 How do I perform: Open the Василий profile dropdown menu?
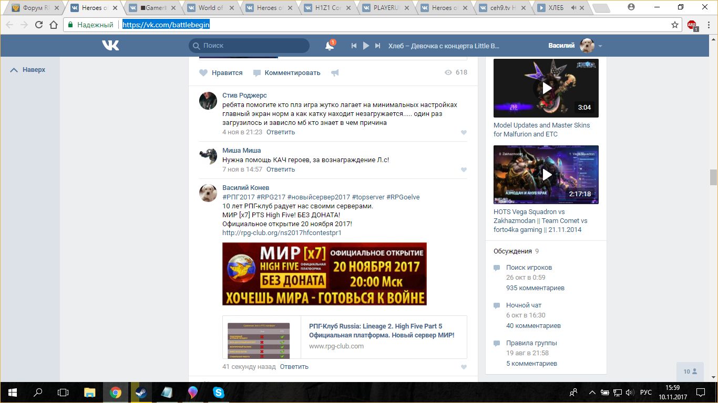pyautogui.click(x=600, y=46)
